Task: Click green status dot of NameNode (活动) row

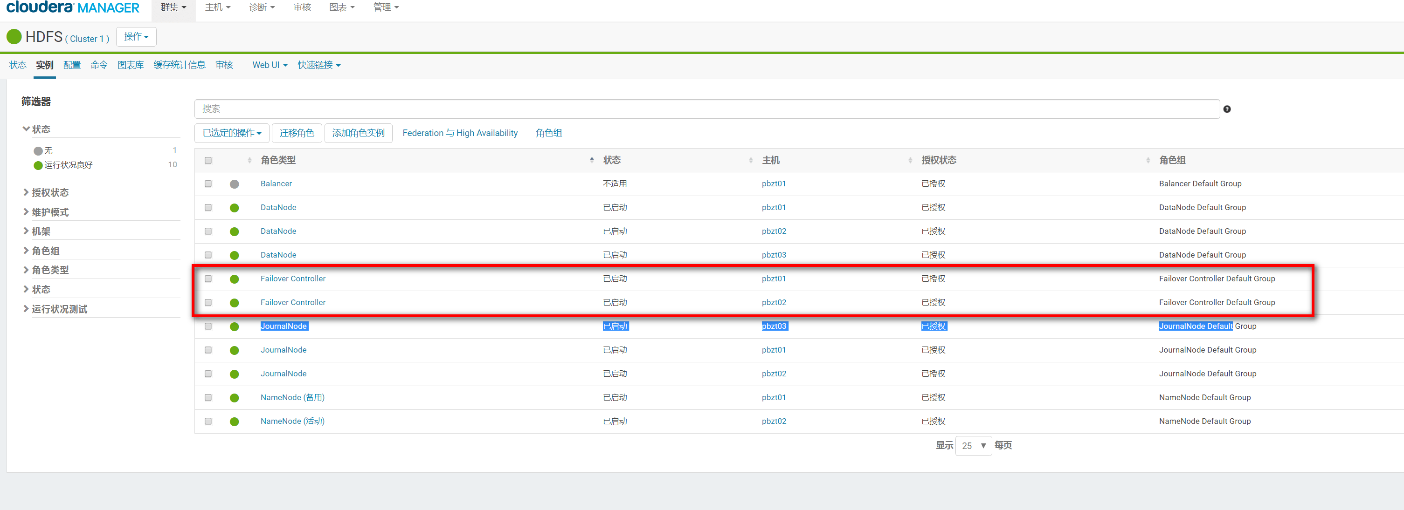Action: click(235, 422)
